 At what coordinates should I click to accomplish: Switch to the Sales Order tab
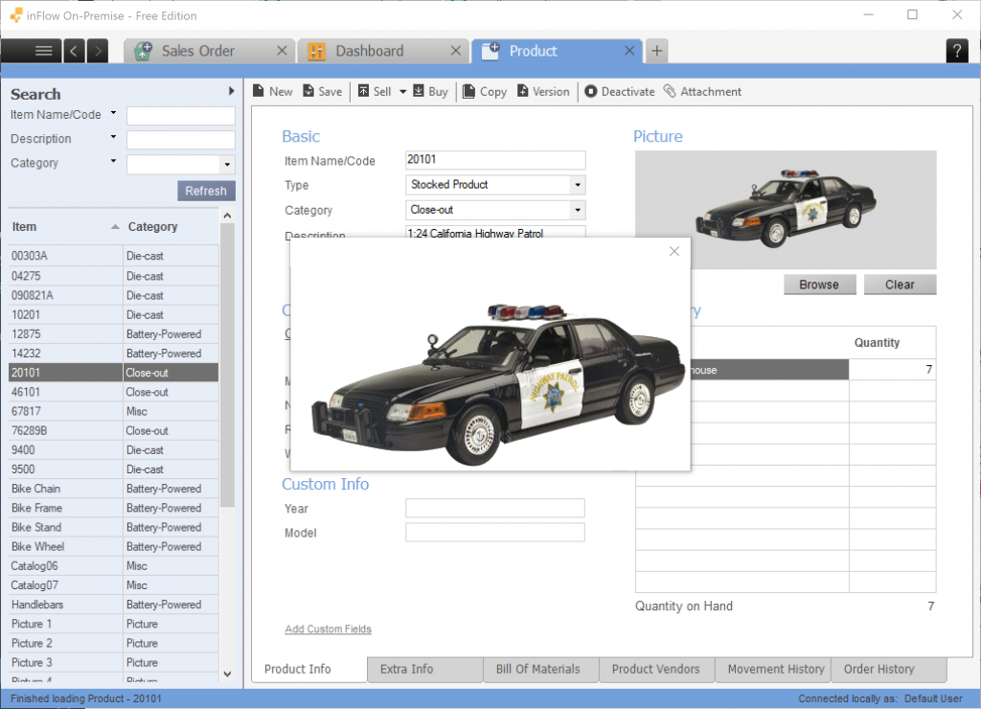pyautogui.click(x=197, y=51)
